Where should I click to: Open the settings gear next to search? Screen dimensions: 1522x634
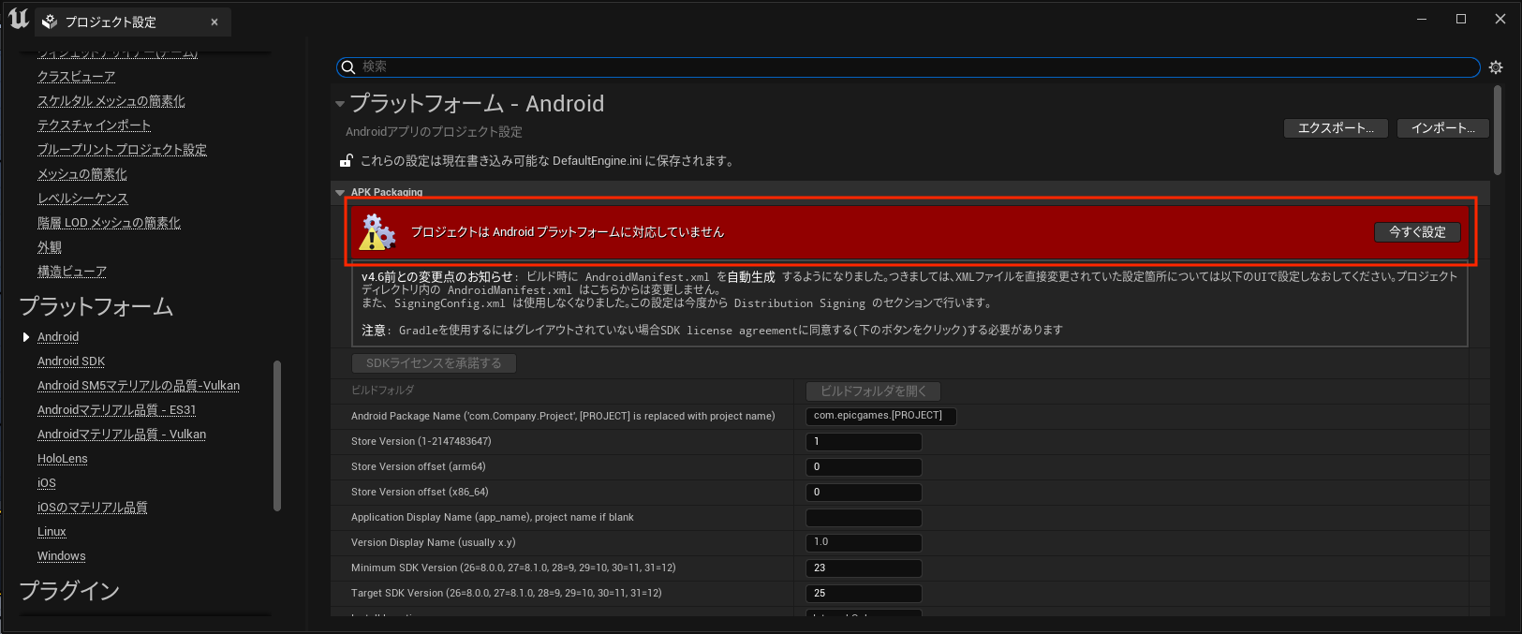pyautogui.click(x=1496, y=67)
